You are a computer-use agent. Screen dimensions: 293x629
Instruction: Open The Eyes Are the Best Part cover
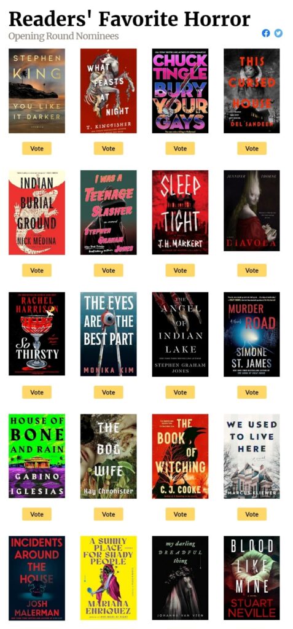pyautogui.click(x=108, y=334)
